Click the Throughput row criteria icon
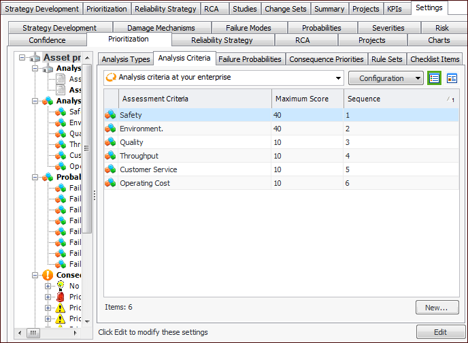Image resolution: width=468 pixels, height=343 pixels. click(x=110, y=156)
